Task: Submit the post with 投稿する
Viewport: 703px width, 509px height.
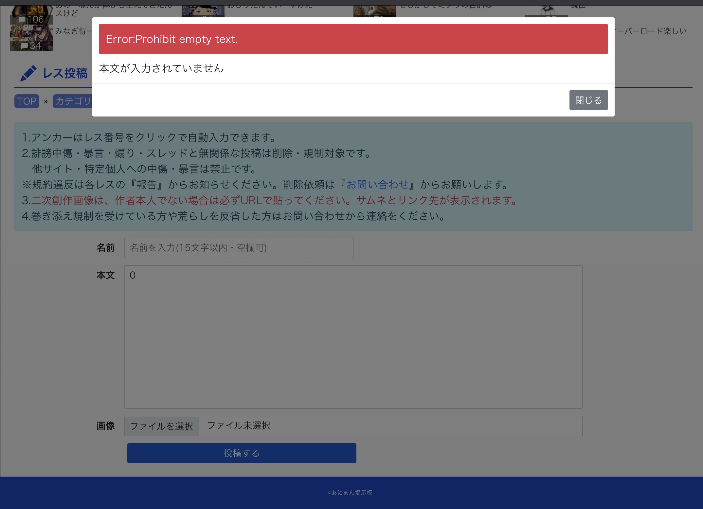Action: [x=242, y=453]
